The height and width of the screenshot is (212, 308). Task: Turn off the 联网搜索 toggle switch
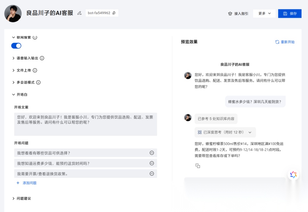[16, 46]
